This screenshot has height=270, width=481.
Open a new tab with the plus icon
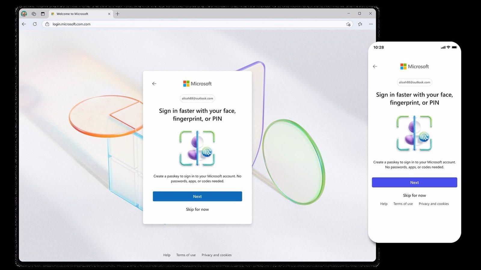[x=118, y=14]
